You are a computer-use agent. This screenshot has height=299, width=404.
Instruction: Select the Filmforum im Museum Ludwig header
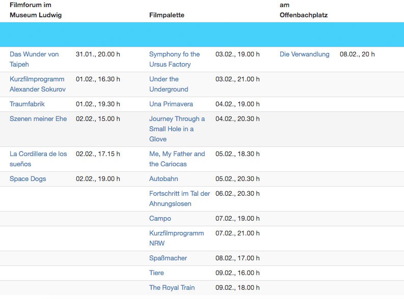36,10
